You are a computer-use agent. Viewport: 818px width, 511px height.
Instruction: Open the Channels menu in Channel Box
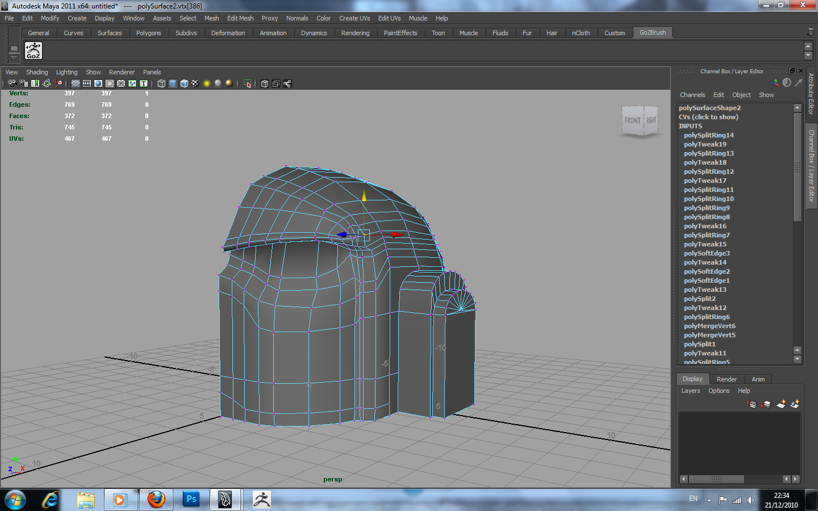click(692, 95)
